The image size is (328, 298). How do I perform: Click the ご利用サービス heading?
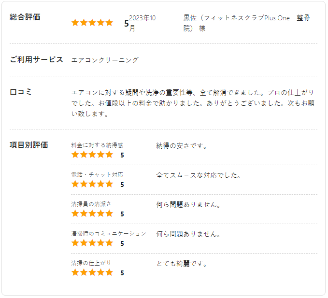(37, 60)
